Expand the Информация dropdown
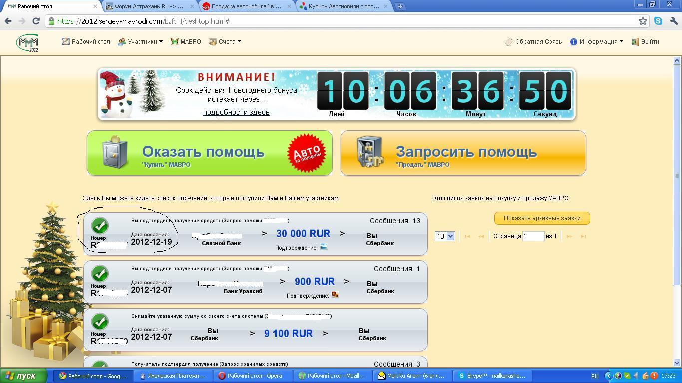 click(x=597, y=42)
